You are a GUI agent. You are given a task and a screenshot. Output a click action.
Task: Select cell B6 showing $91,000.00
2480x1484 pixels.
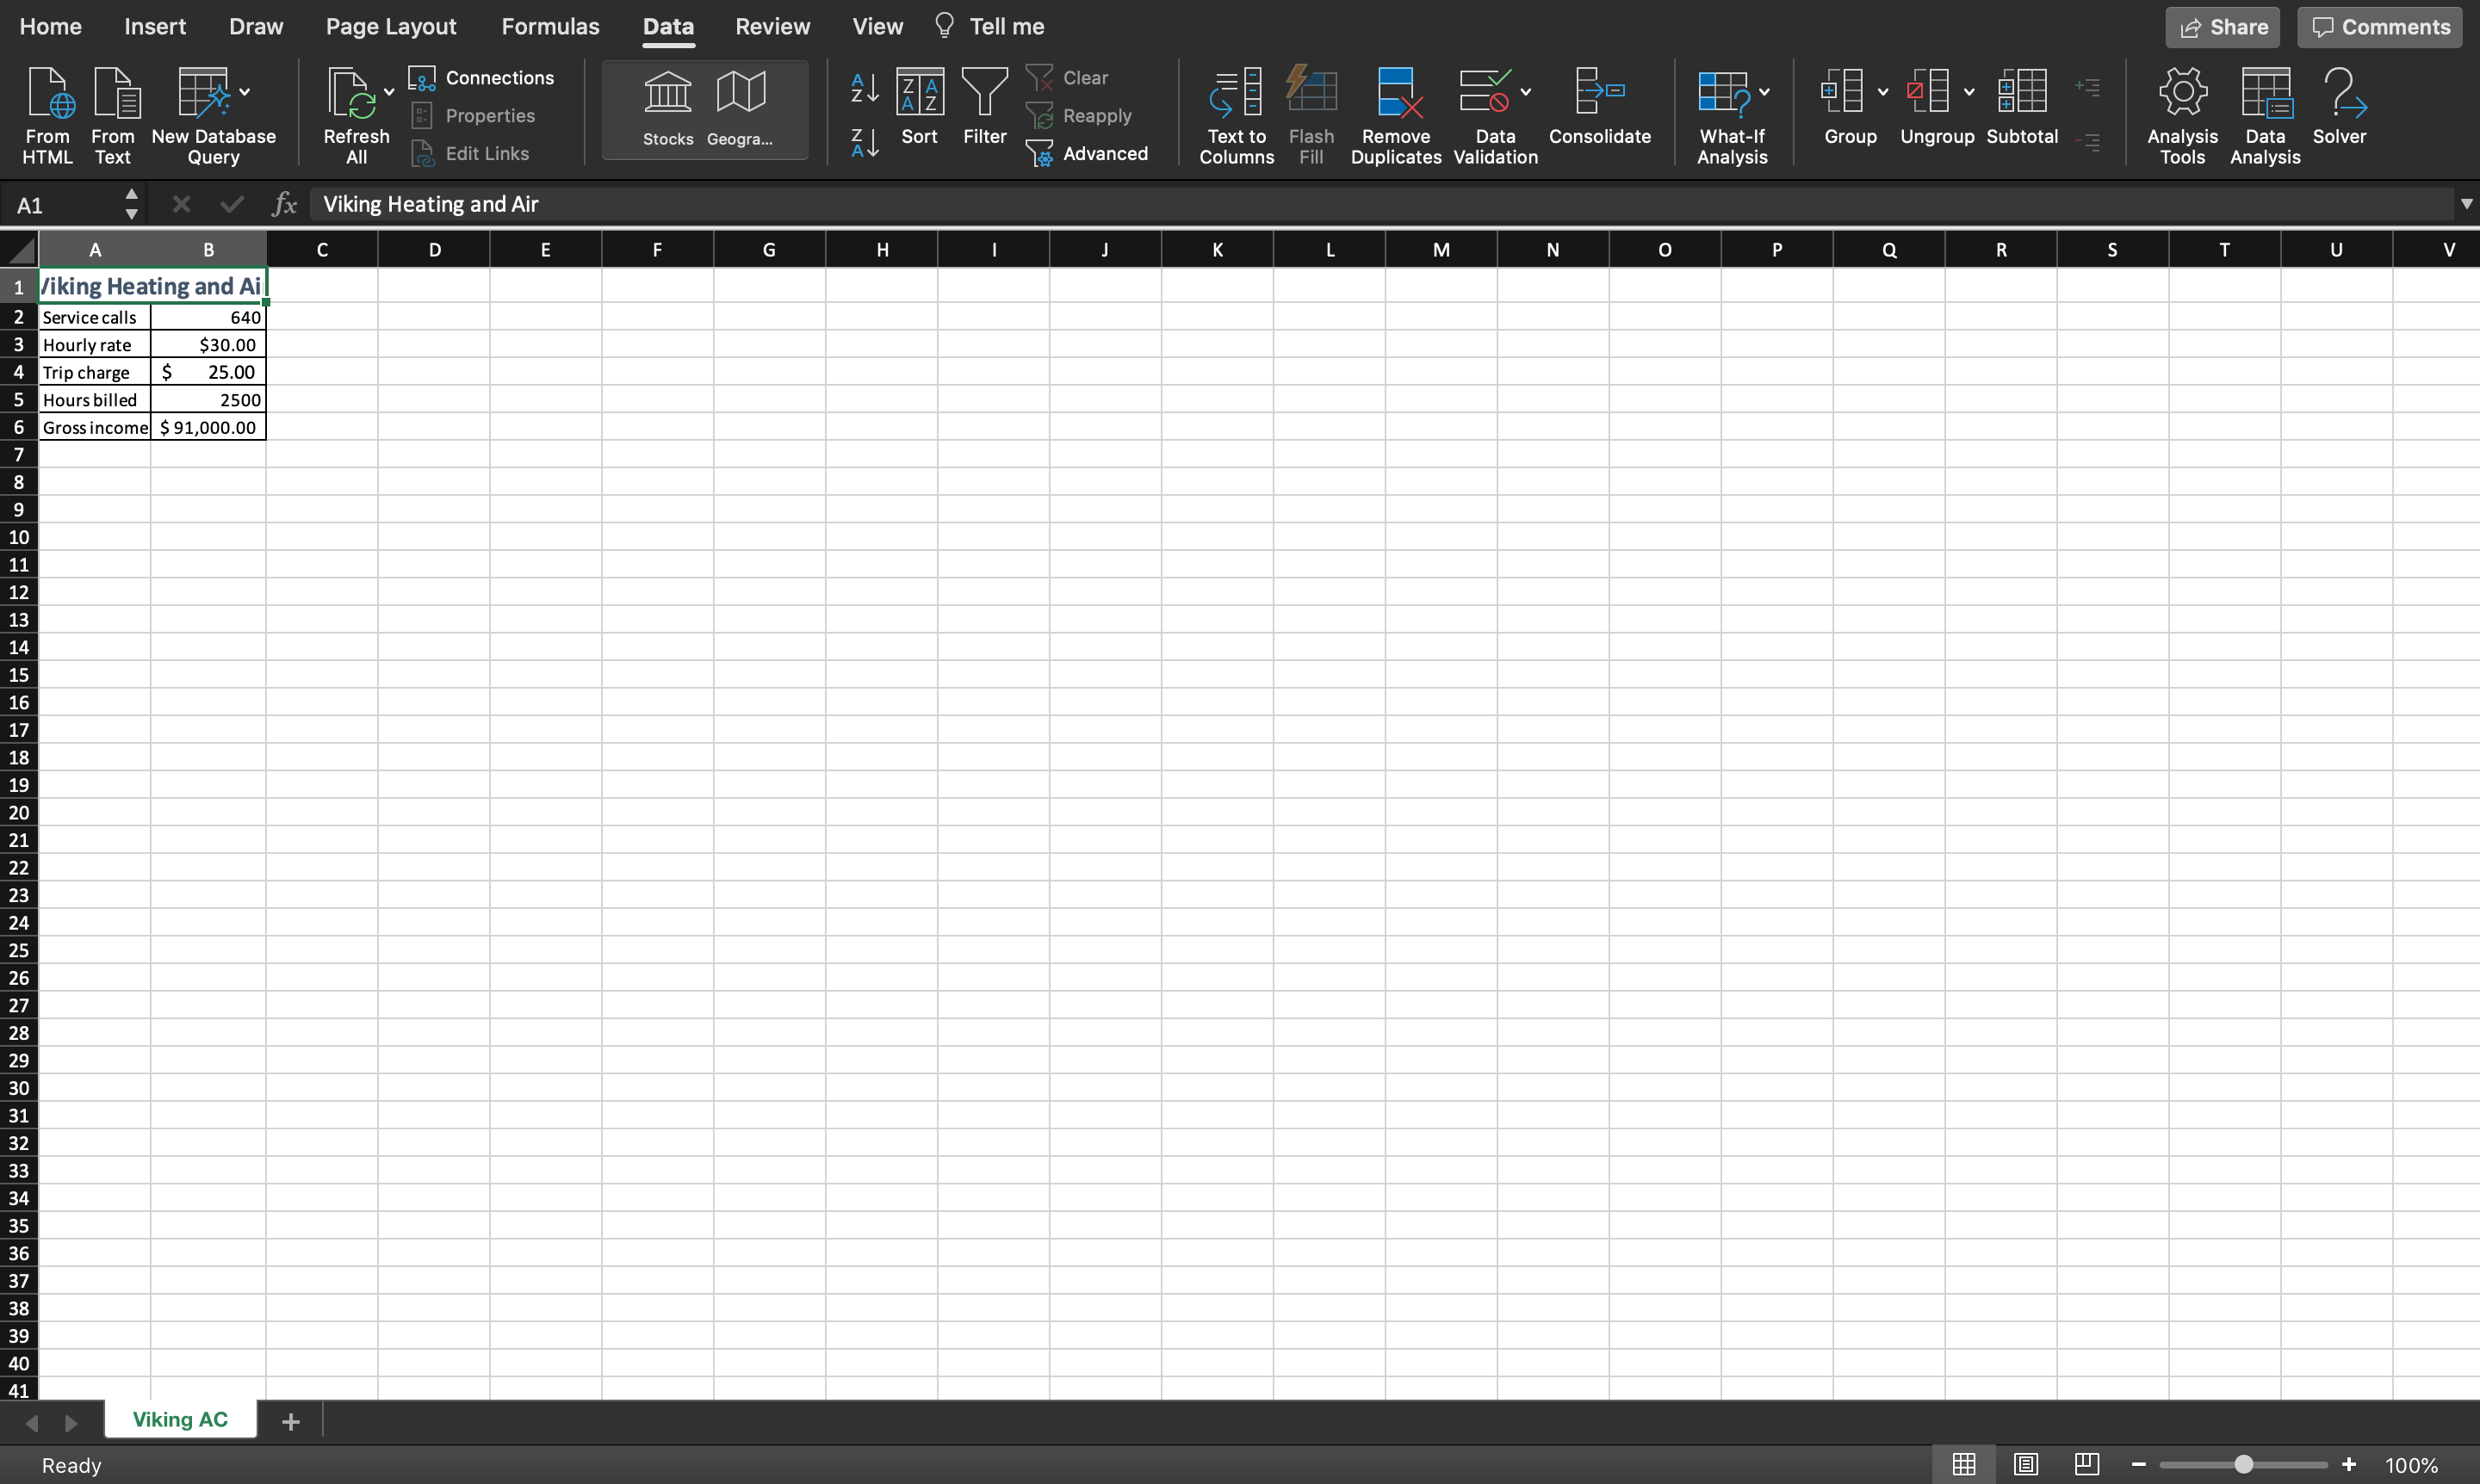pyautogui.click(x=208, y=428)
